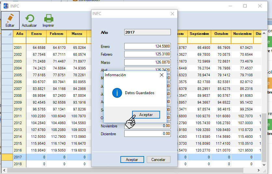Click the blue information icon in dialog

tap(117, 93)
